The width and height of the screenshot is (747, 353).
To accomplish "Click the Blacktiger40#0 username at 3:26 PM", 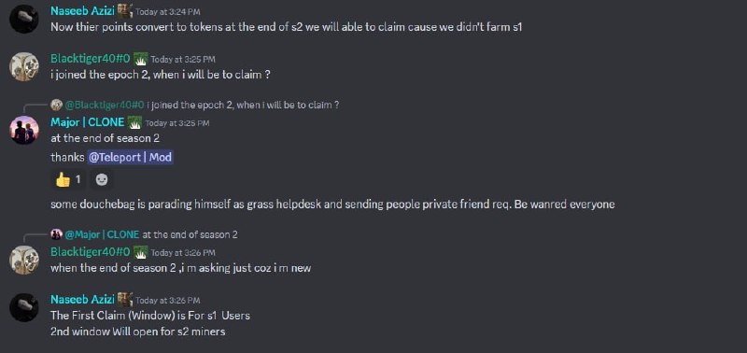I will tap(90, 251).
